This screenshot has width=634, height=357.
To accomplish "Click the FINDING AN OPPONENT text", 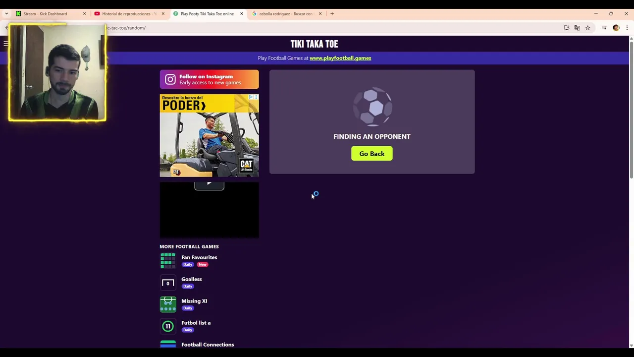I will [x=372, y=136].
